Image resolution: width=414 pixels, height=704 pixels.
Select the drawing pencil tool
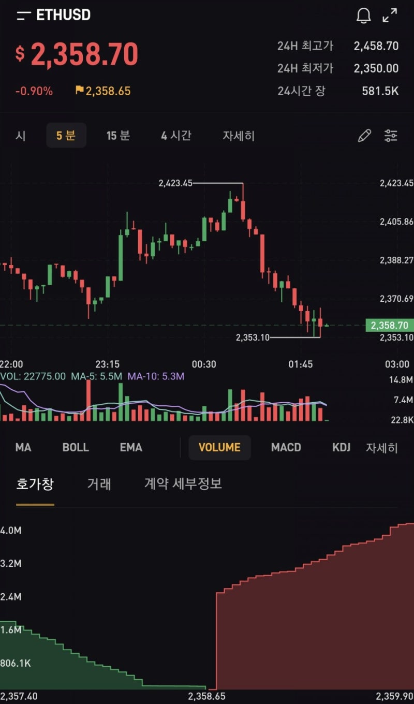(364, 136)
